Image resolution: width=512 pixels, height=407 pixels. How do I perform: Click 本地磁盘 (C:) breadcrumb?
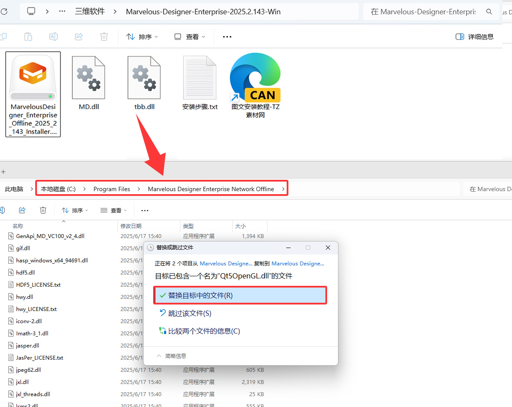pos(58,189)
